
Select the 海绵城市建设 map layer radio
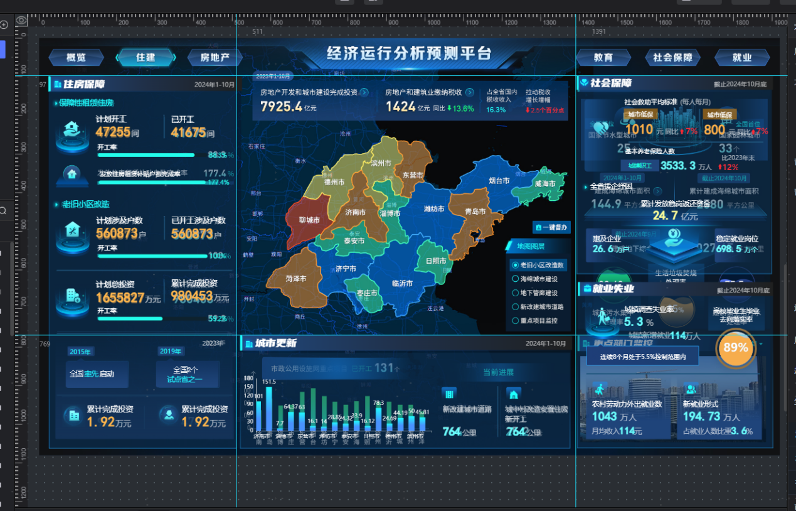pos(515,279)
